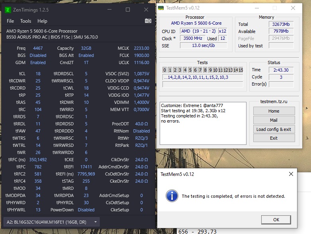The width and height of the screenshot is (311, 234).
Task: Click the ZenTimings green Z app icon
Action: [x=8, y=10]
